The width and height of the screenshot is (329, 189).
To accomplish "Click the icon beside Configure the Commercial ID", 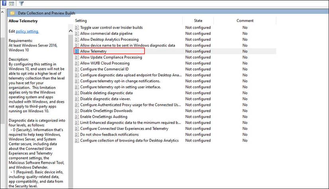I will pyautogui.click(x=77, y=69).
